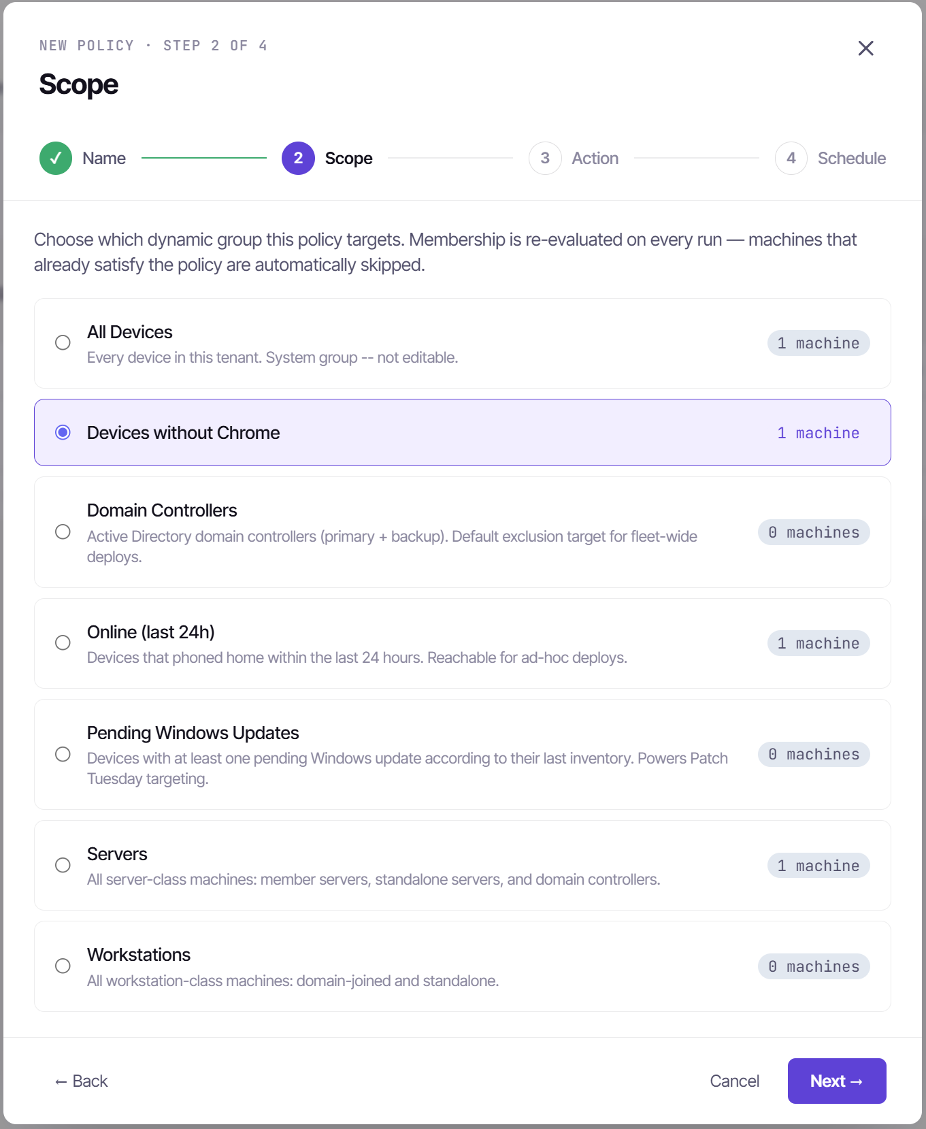Click the Workstations 0 machines badge
This screenshot has width=926, height=1129.
[814, 966]
